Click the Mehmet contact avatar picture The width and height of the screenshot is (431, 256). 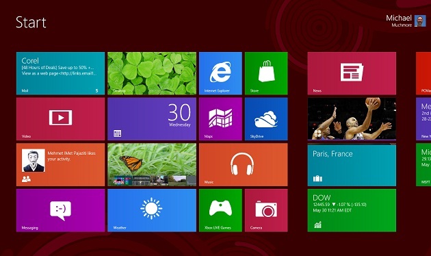coord(34,161)
